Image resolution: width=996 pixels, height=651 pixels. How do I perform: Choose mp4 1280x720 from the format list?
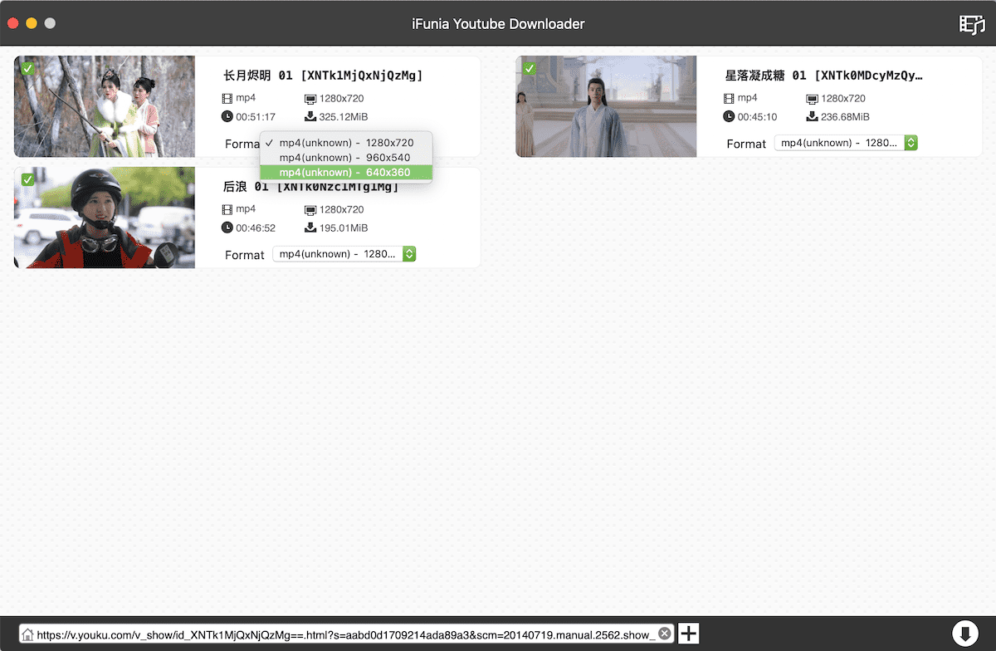[x=346, y=143]
